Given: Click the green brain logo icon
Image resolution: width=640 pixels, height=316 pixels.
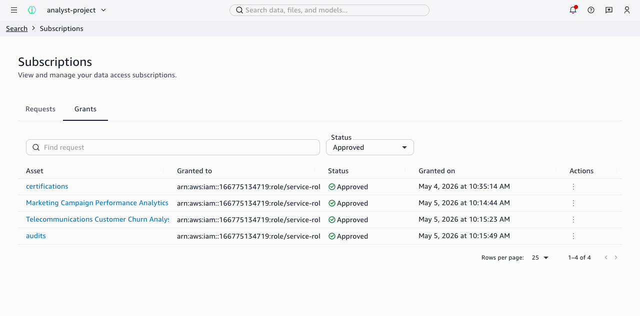Looking at the screenshot, I should [x=32, y=10].
